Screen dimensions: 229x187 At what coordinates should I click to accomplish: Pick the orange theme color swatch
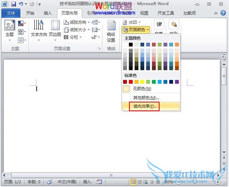[177, 45]
